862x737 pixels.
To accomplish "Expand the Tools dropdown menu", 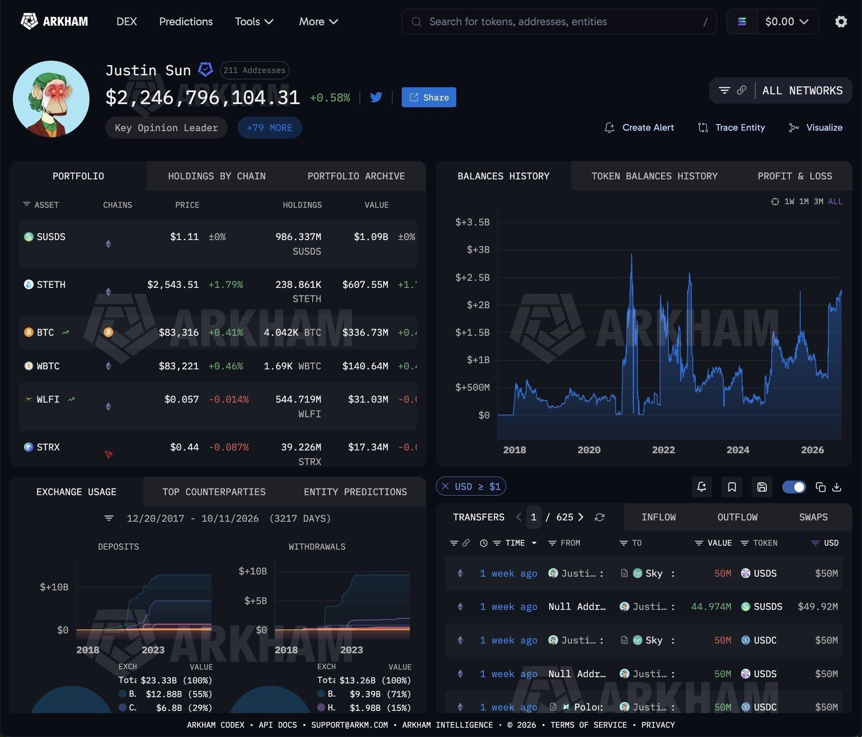I will click(254, 22).
